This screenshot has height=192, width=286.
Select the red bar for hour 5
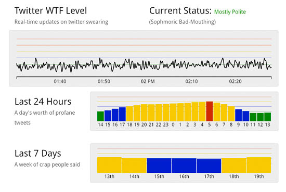coord(210,112)
